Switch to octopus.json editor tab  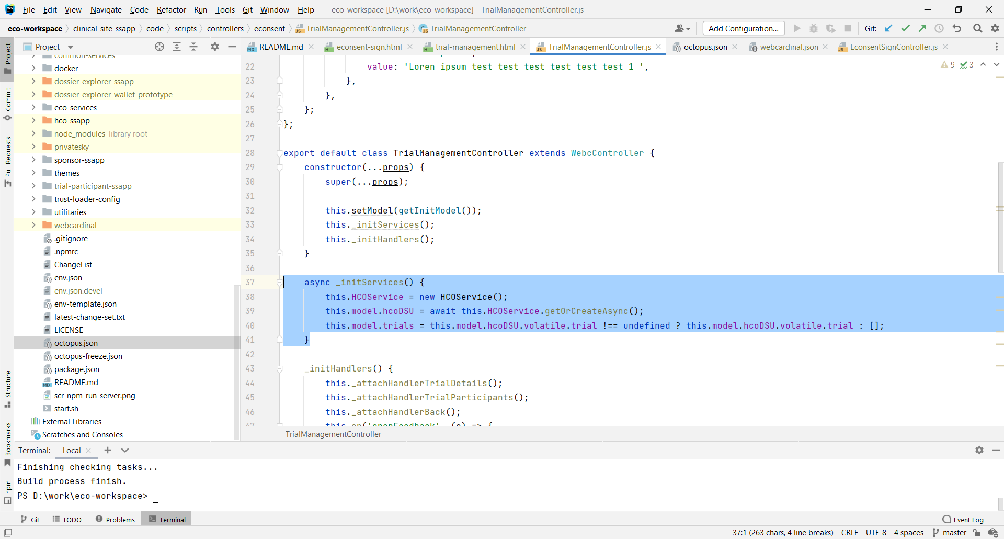coord(705,47)
